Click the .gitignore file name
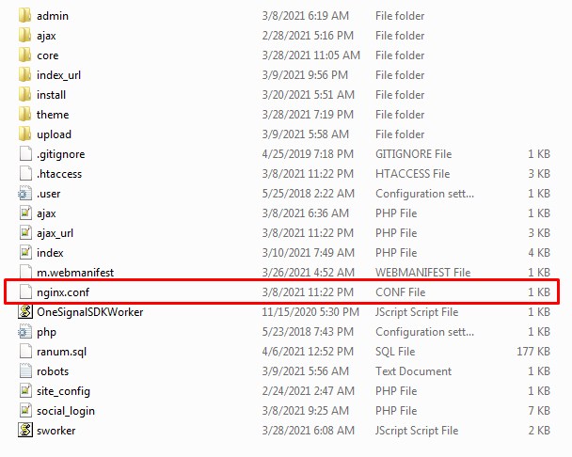The height and width of the screenshot is (457, 572). point(60,154)
